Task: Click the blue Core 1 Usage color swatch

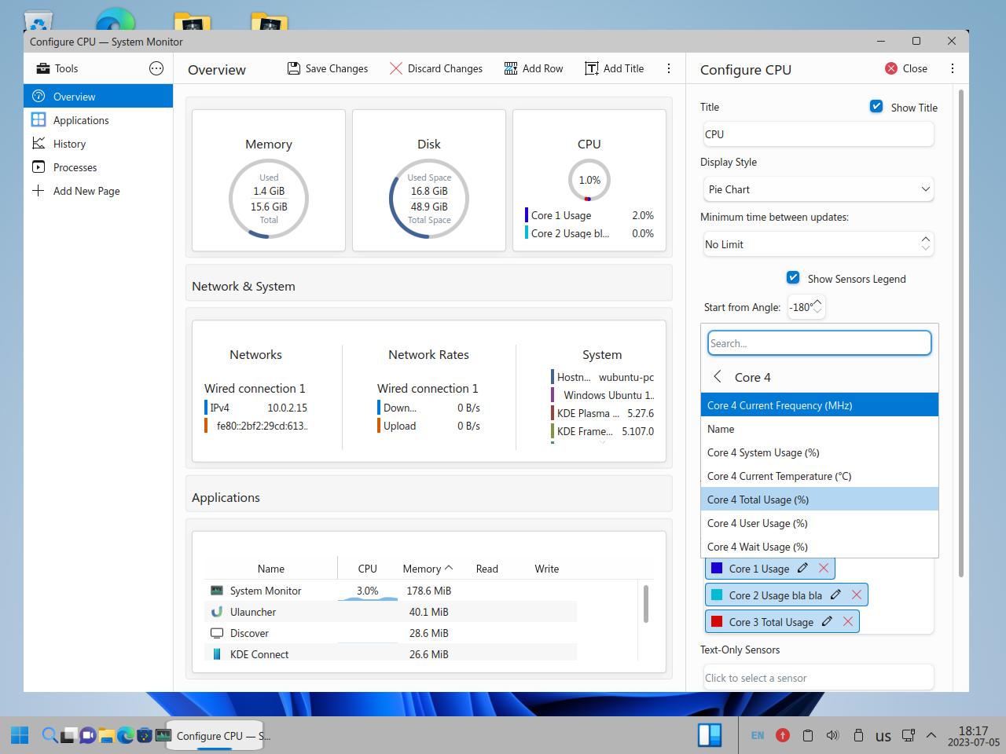Action: (717, 568)
